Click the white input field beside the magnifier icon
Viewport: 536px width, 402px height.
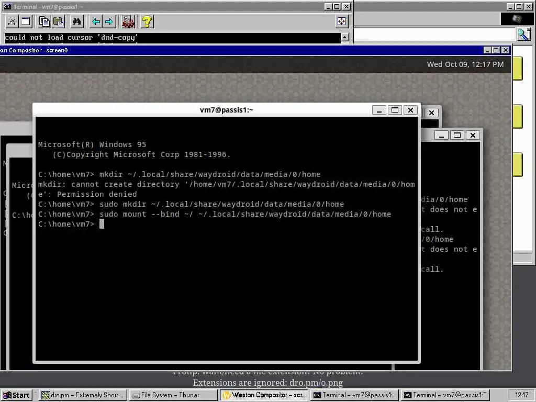(x=435, y=35)
